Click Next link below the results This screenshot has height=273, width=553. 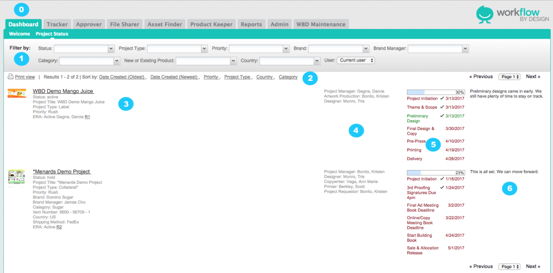(533, 267)
